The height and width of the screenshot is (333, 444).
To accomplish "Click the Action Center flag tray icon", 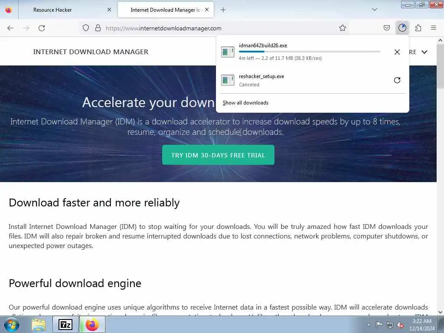I will [379, 325].
